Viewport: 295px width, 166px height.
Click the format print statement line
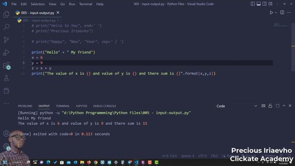coord(124,73)
